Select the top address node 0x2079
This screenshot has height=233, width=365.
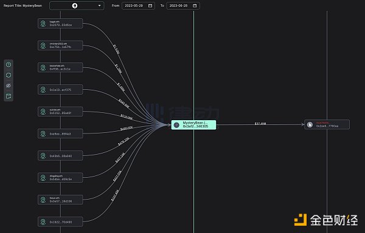(x=60, y=24)
